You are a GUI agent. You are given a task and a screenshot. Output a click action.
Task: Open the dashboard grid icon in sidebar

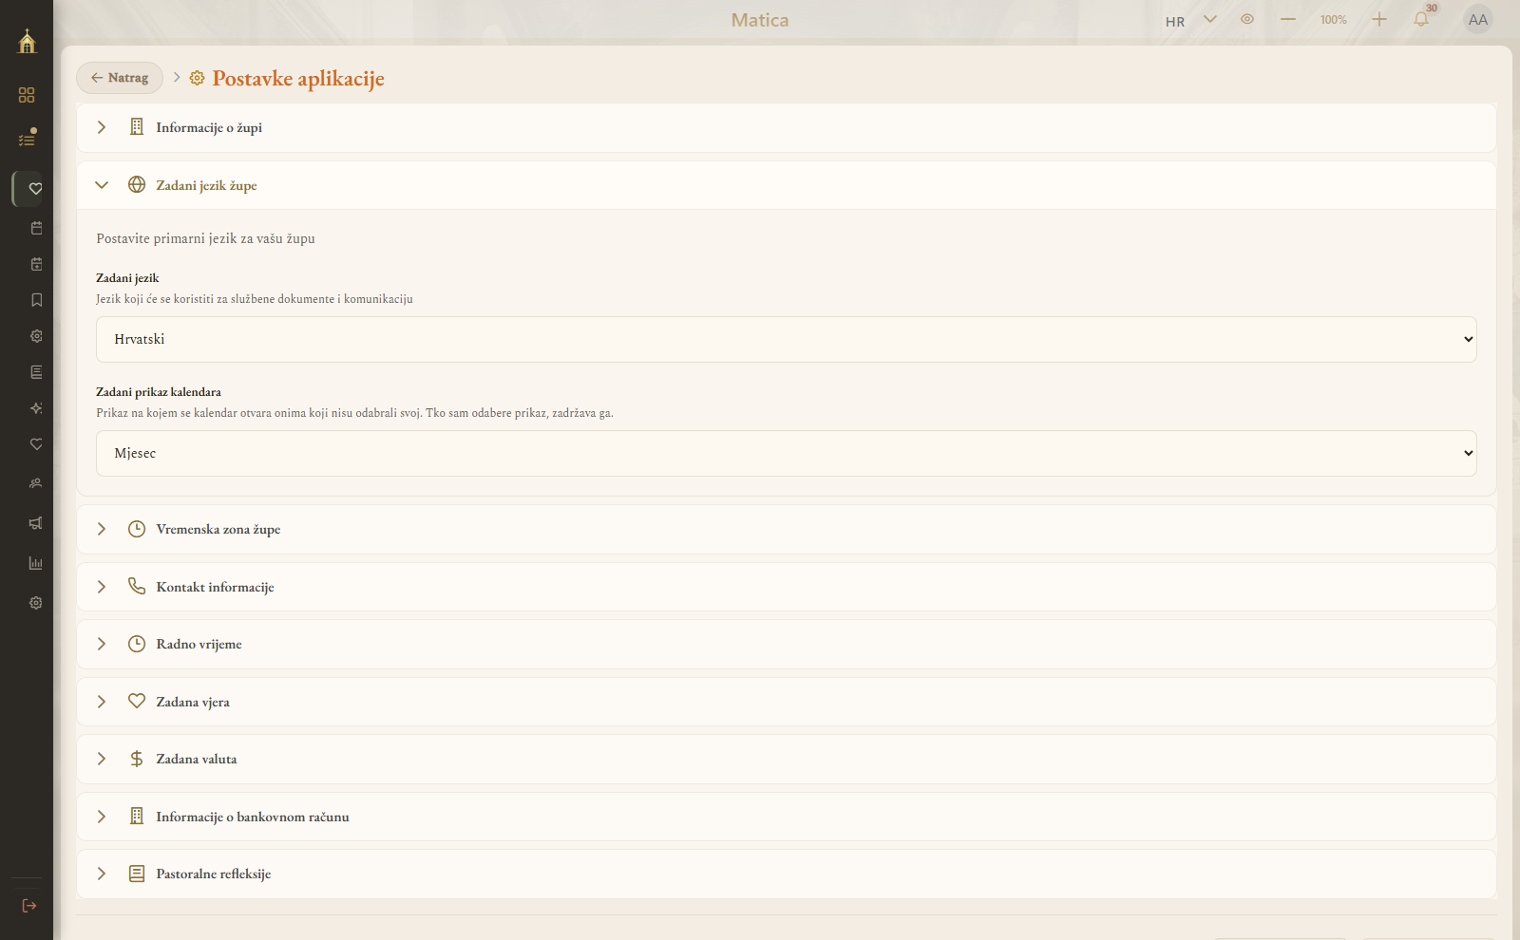click(x=27, y=95)
